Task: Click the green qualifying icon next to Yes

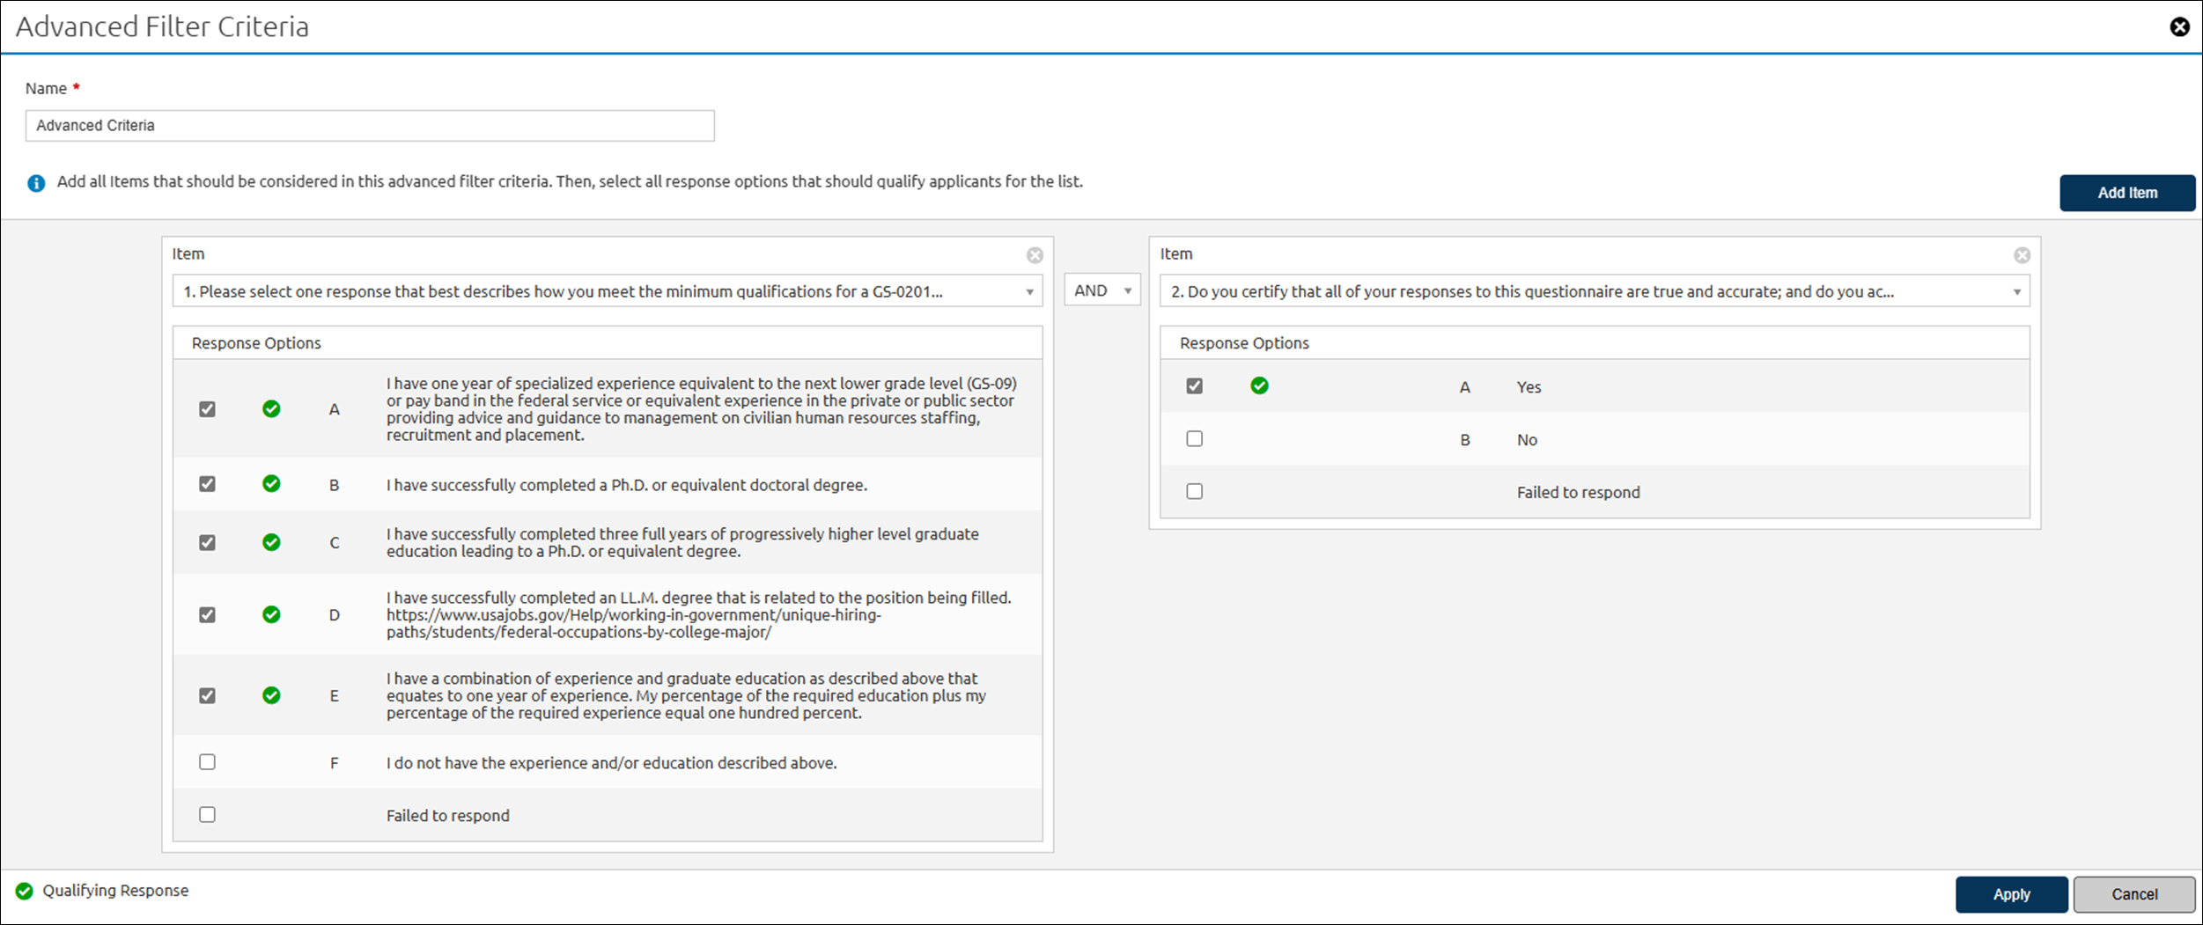Action: 1259,385
